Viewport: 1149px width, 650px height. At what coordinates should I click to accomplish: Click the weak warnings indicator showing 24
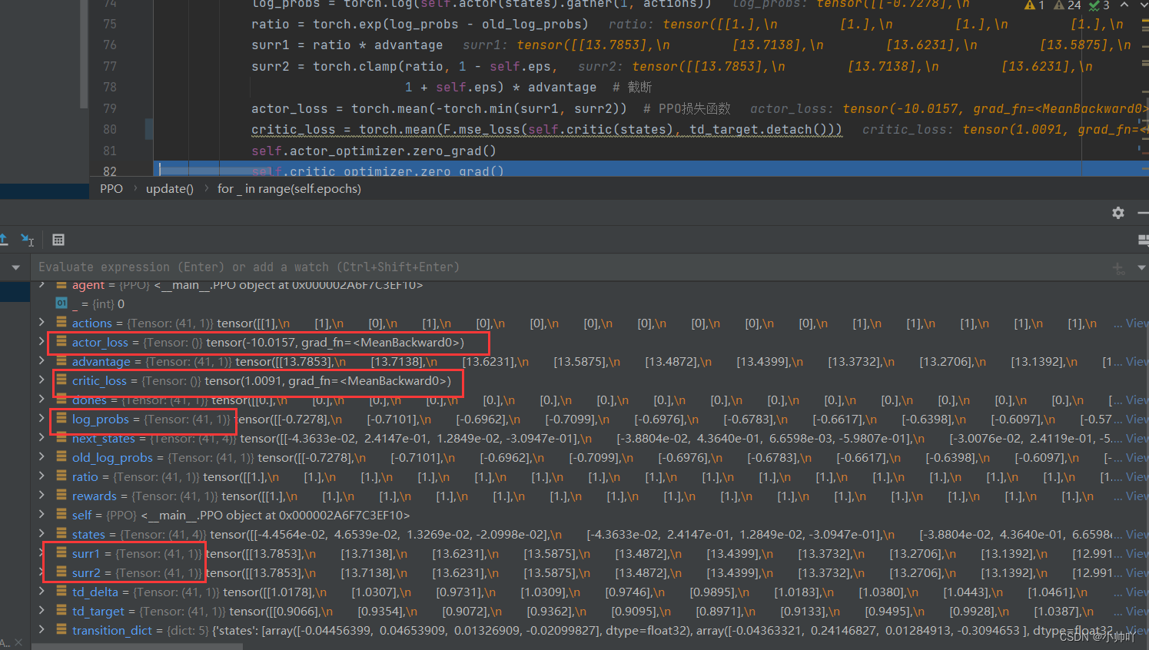pyautogui.click(x=1067, y=5)
